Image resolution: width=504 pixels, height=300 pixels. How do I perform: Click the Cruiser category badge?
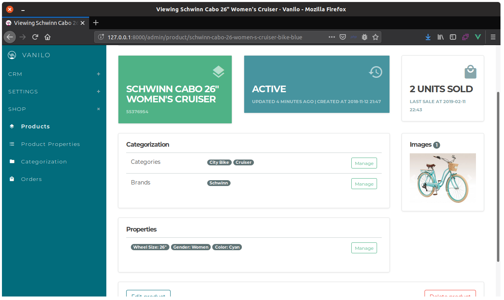tap(243, 162)
